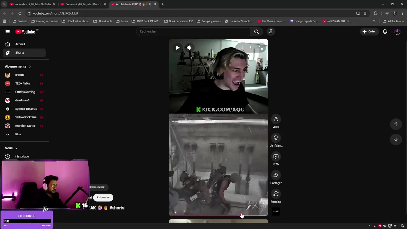Open TEDx Talks channel subscription
The height and width of the screenshot is (229, 407).
(24, 83)
